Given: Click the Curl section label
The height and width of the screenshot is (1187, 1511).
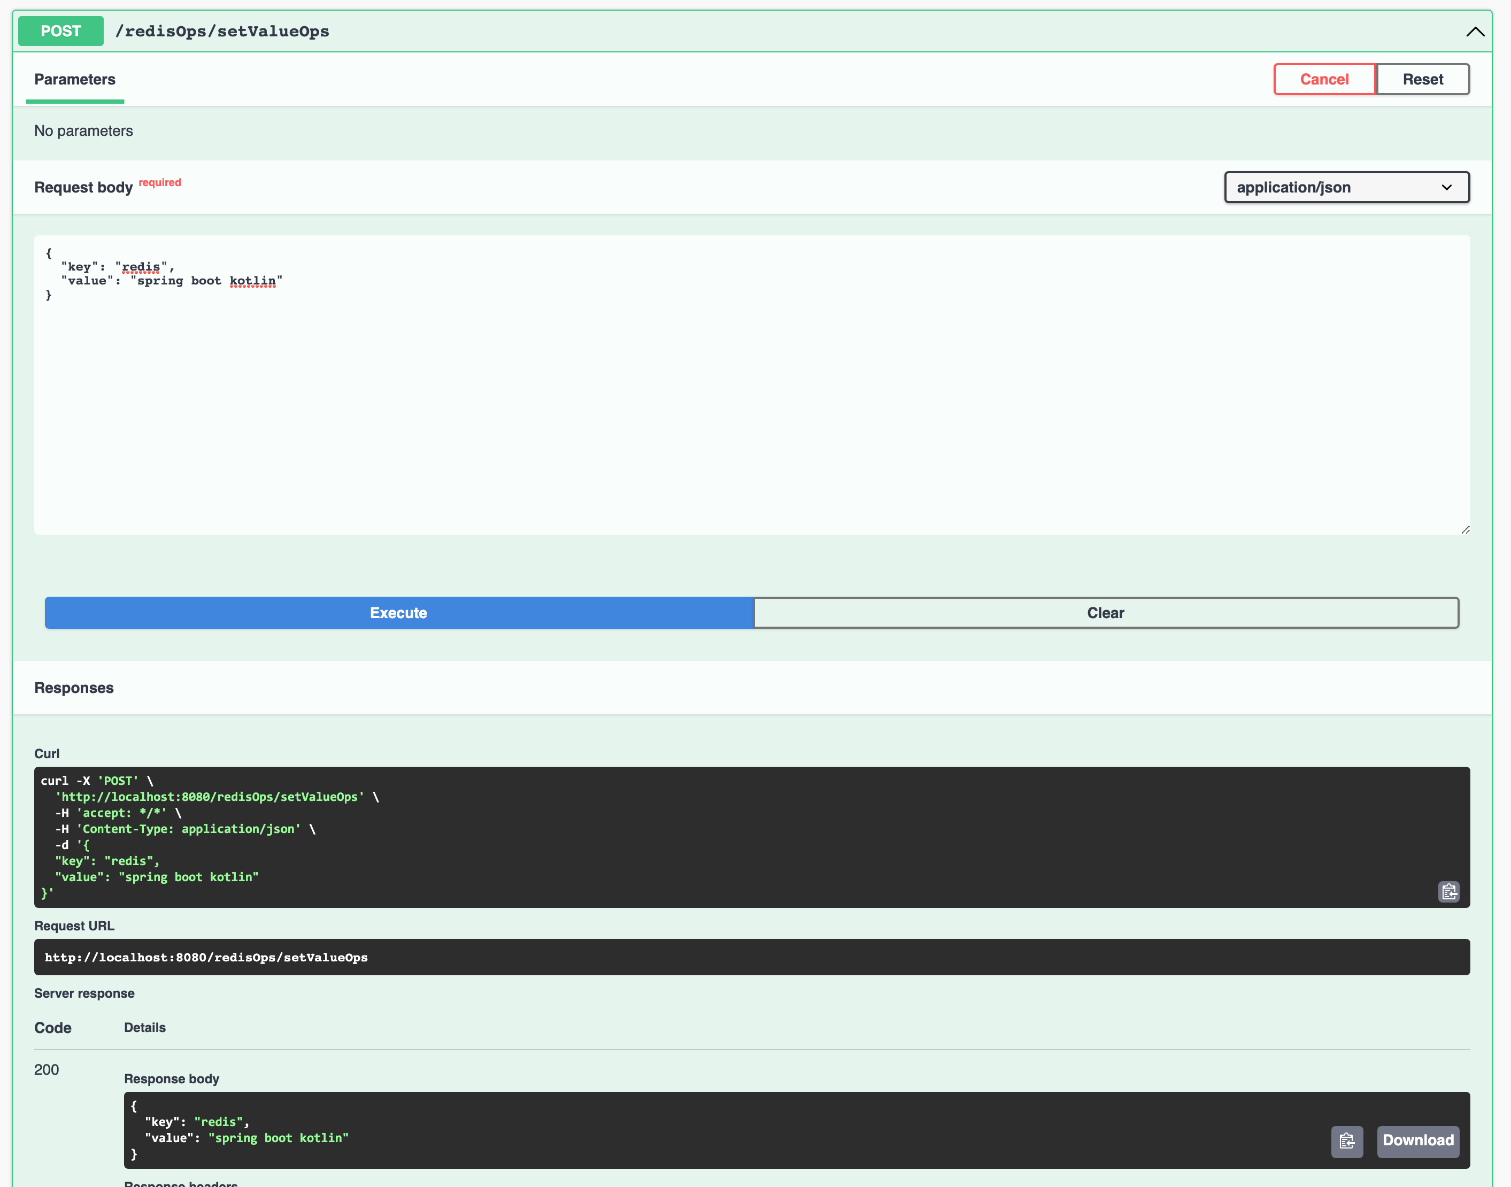Looking at the screenshot, I should pyautogui.click(x=47, y=753).
